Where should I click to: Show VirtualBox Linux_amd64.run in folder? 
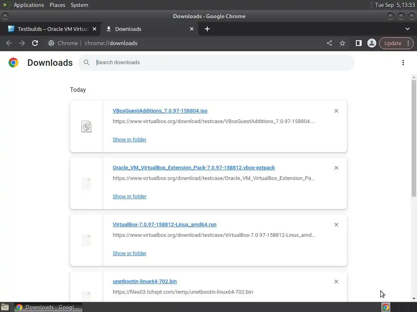(x=129, y=253)
